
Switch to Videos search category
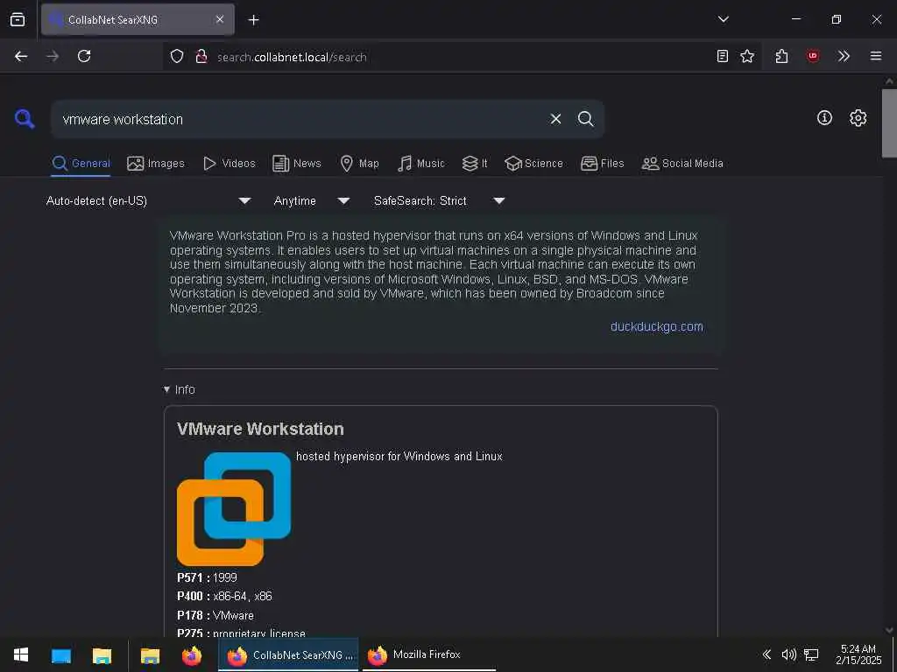pos(230,164)
